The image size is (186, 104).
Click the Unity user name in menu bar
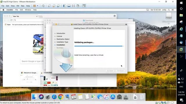tap(164, 10)
